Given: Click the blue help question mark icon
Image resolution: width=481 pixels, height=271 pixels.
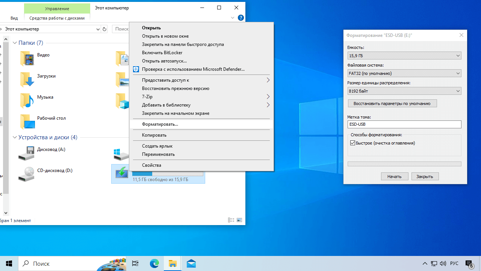Looking at the screenshot, I should tap(241, 18).
